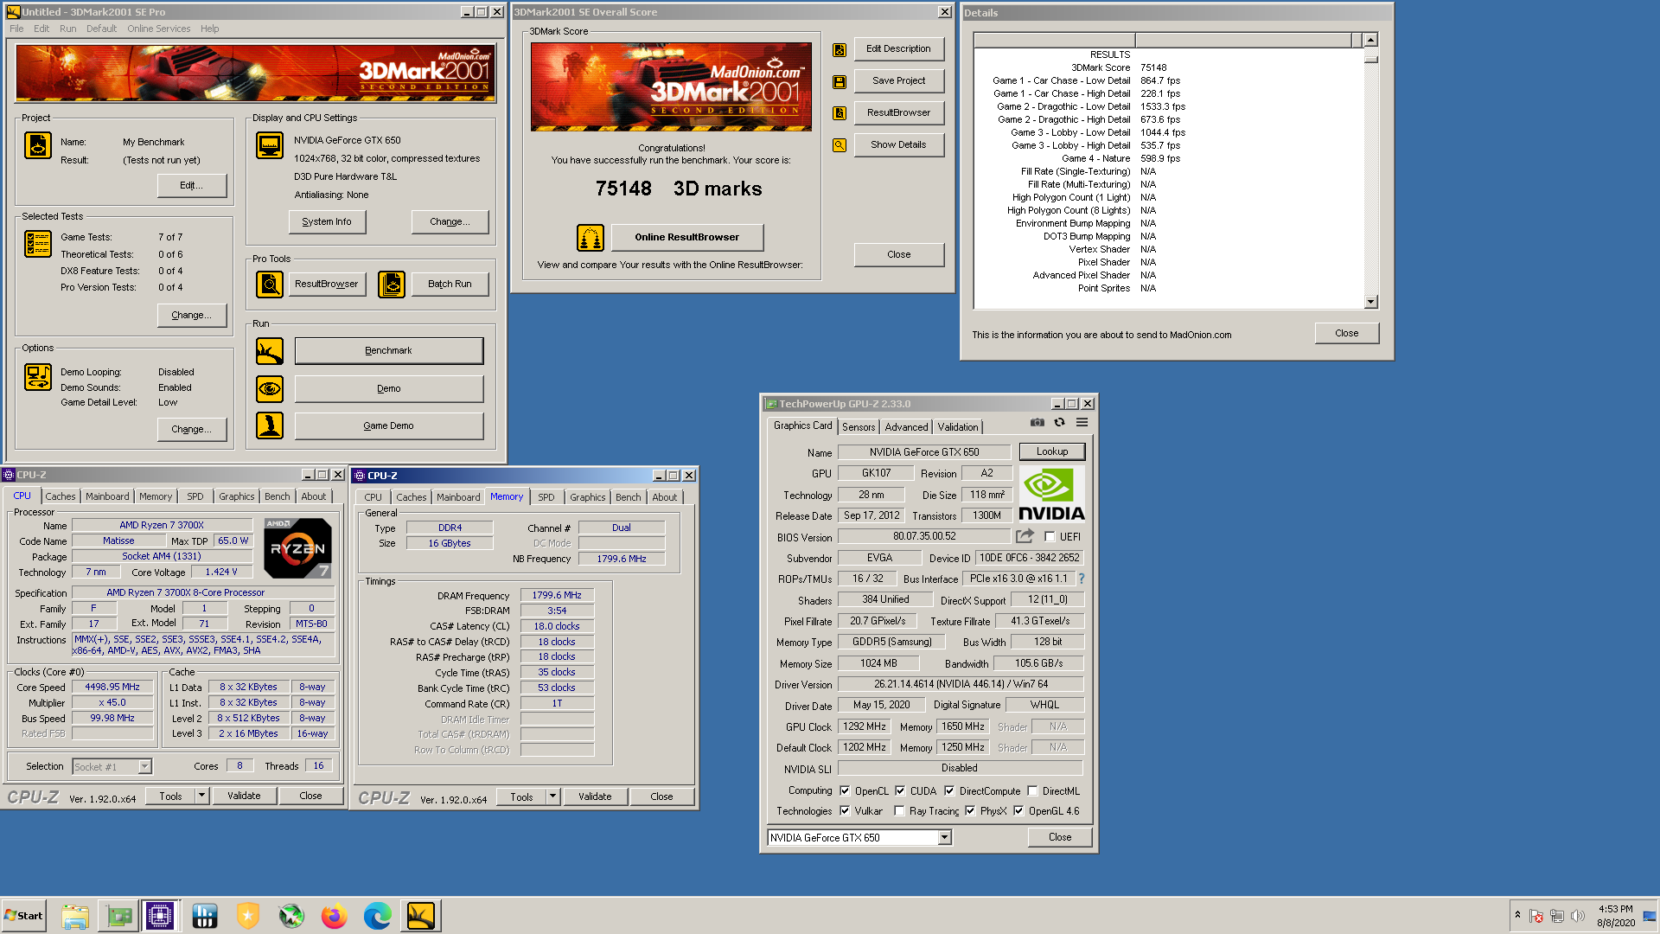Click the Selected Tests checklist icon
The image size is (1660, 934).
(x=38, y=244)
